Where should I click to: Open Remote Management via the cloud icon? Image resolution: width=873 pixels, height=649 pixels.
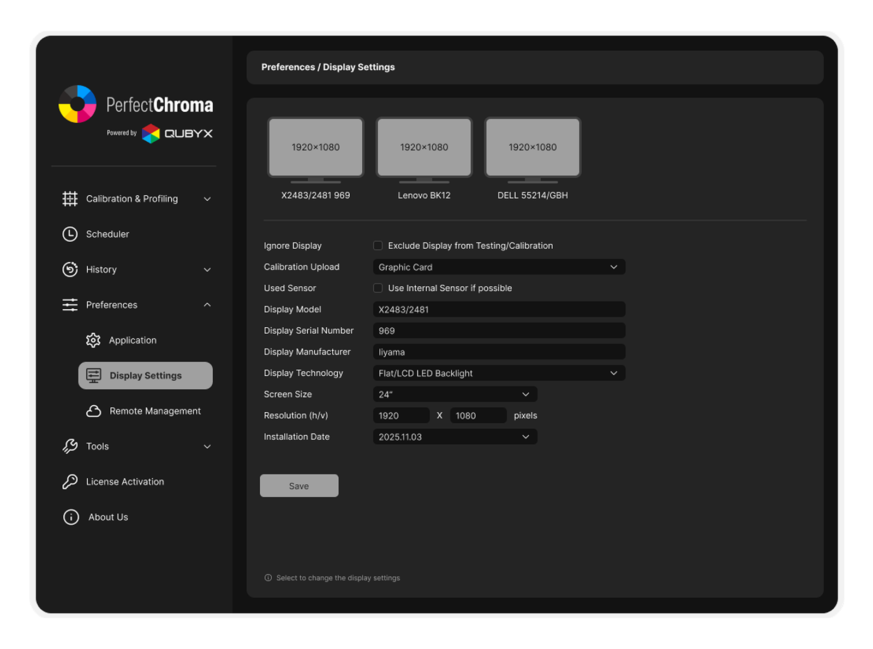tap(93, 411)
